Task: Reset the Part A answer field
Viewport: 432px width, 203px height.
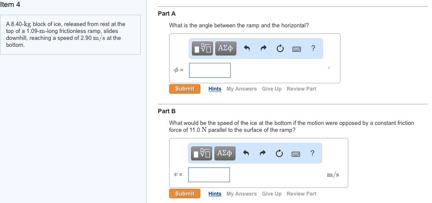Action: point(280,48)
